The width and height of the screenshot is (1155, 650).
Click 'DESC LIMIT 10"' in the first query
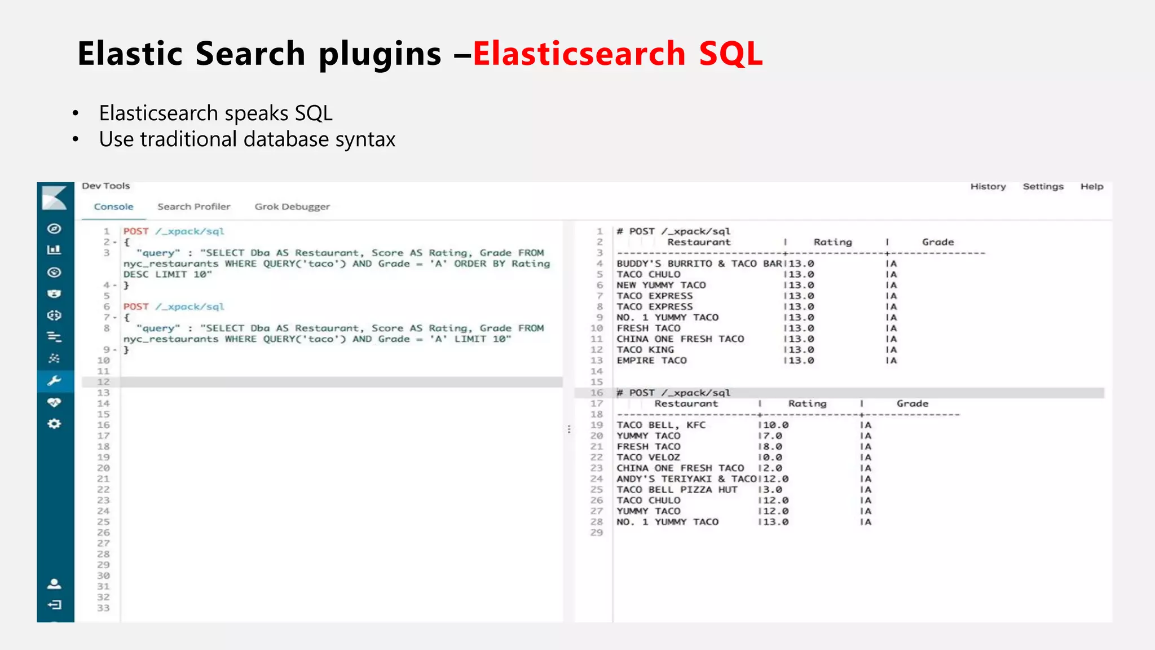pos(167,274)
